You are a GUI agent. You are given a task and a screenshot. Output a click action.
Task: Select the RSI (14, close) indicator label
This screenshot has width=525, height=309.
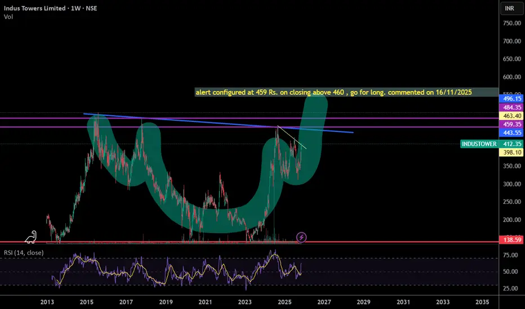pos(24,253)
